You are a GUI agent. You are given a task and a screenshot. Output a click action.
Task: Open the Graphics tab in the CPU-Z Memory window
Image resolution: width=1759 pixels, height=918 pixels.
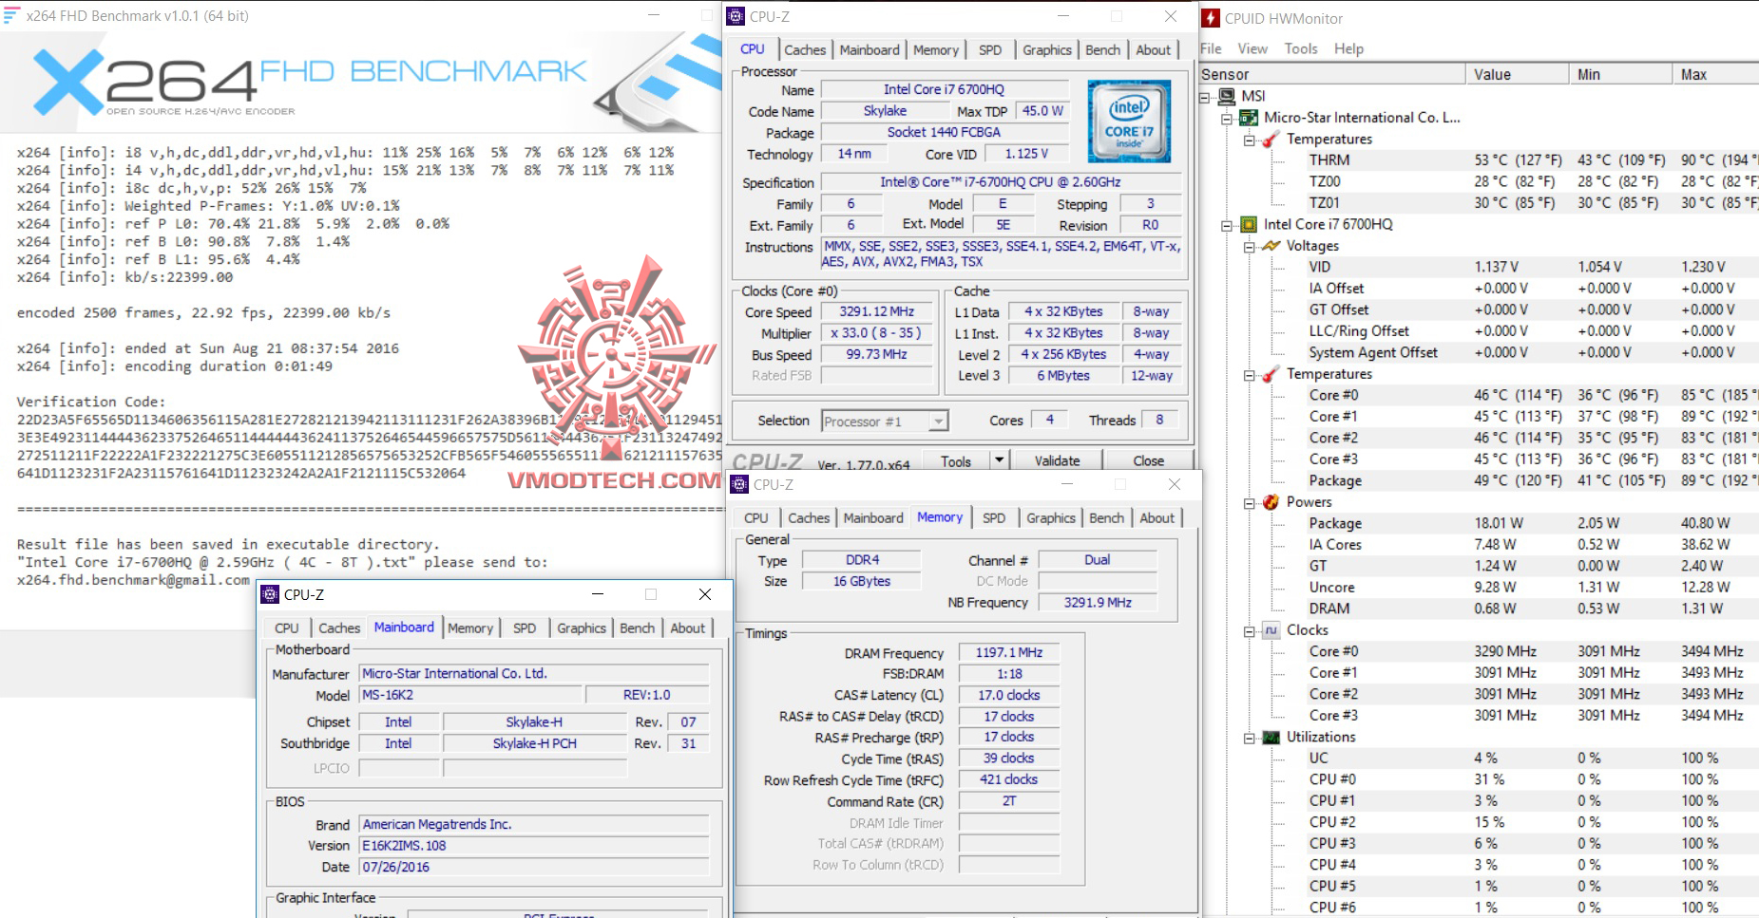pyautogui.click(x=1051, y=518)
